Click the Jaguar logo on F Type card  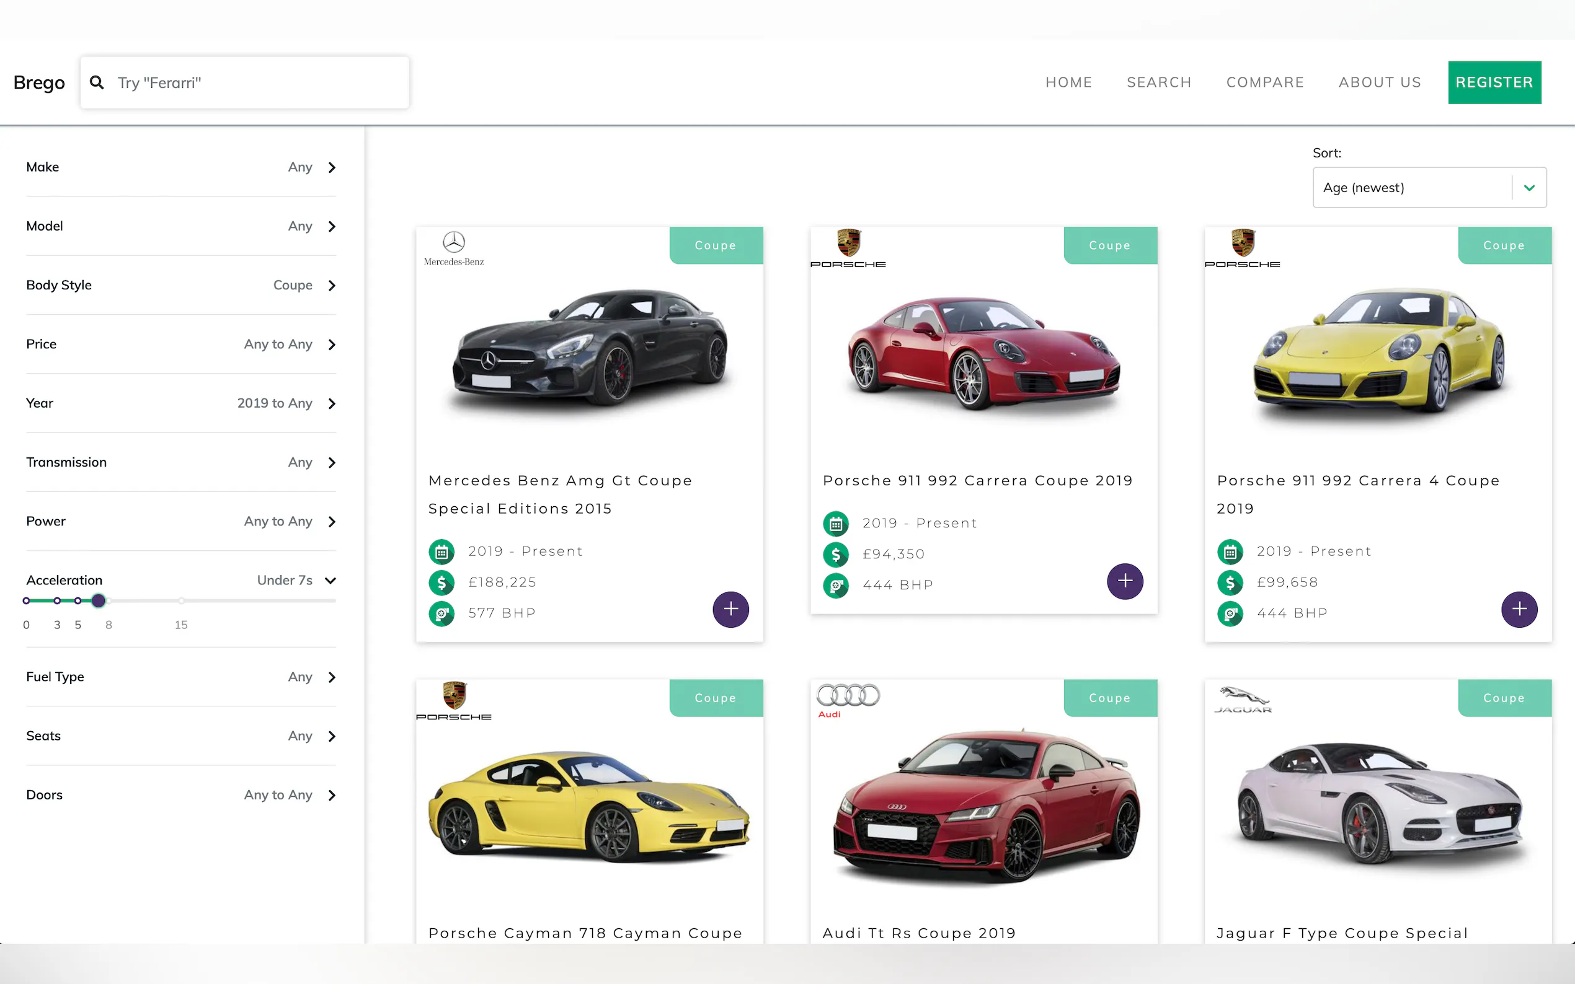[1242, 700]
